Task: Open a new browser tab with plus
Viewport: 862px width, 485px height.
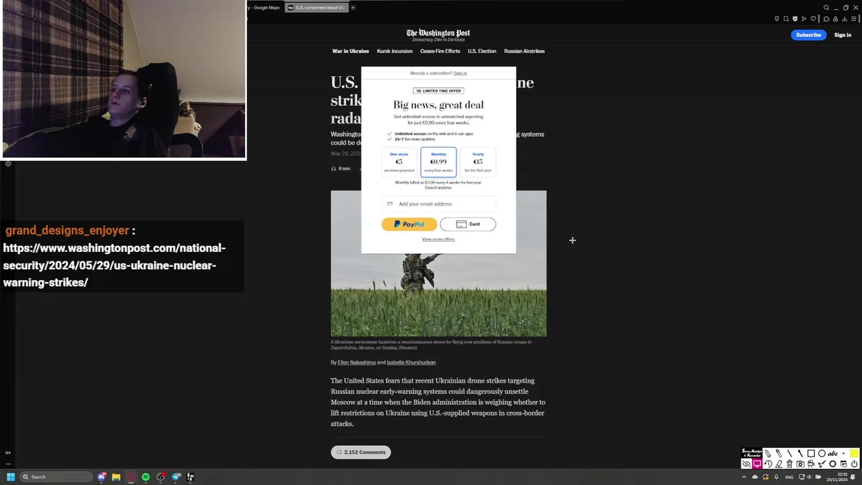Action: tap(353, 7)
